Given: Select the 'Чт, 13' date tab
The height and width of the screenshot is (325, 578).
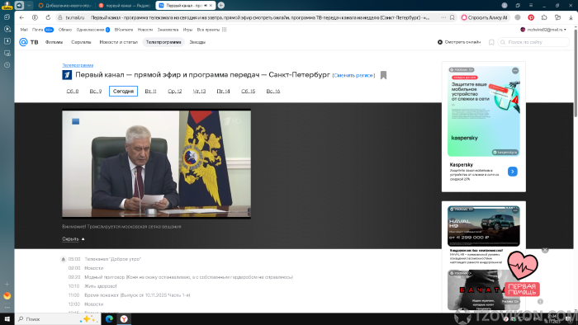Looking at the screenshot, I should [x=200, y=91].
